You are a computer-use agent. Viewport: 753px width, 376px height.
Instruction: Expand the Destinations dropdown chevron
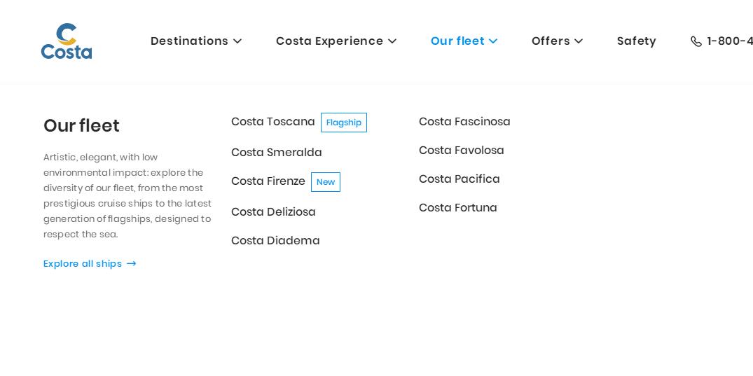(237, 41)
